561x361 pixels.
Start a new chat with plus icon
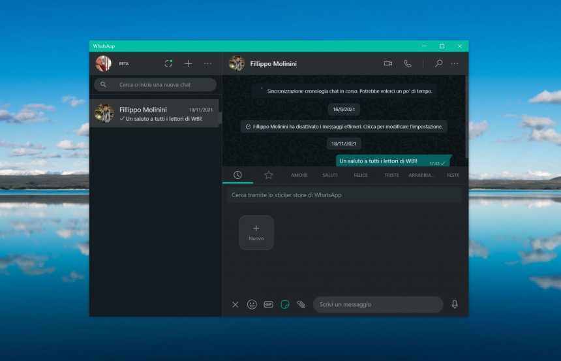tap(188, 64)
